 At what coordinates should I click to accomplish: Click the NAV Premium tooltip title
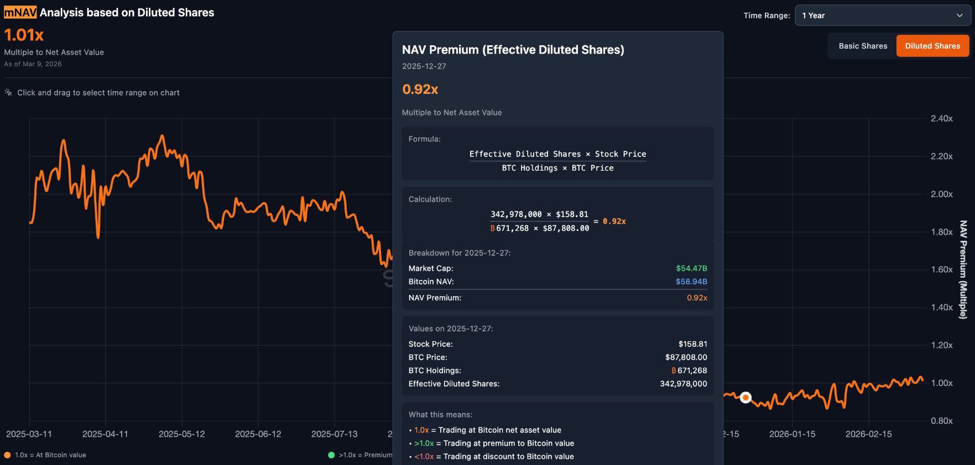tap(513, 50)
